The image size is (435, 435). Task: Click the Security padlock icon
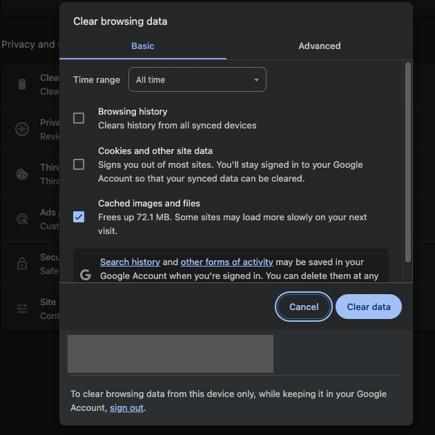tap(22, 264)
